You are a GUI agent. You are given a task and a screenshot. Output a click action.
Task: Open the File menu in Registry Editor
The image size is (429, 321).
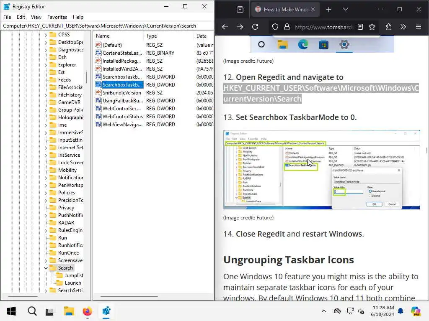point(7,17)
